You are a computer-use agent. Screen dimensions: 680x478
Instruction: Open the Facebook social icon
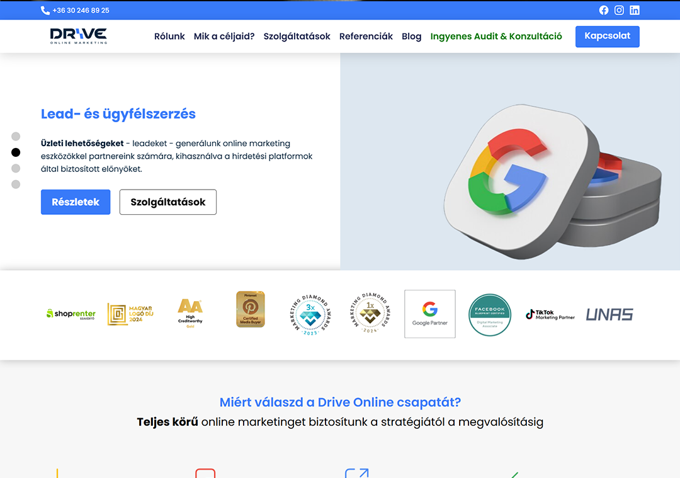604,11
